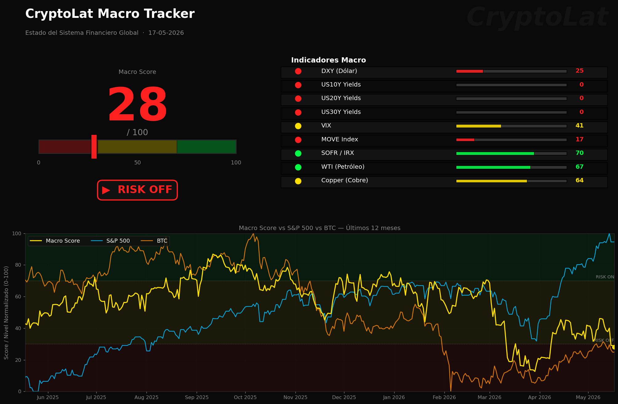Click the small RISK OFF label on the chart
Viewport: 618px width, 404px height.
604,341
